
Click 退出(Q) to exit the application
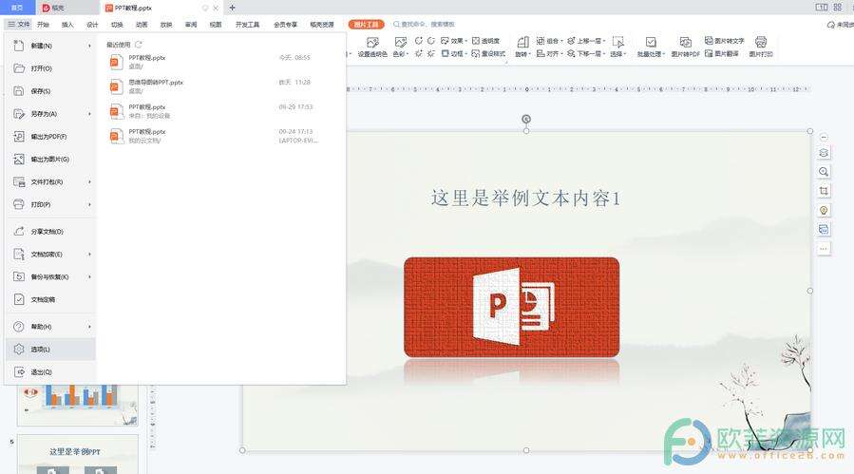click(x=50, y=372)
